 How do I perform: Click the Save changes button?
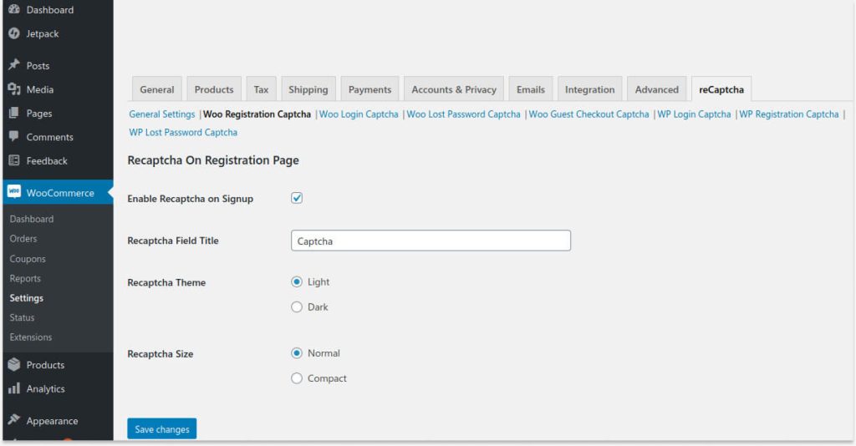point(162,429)
